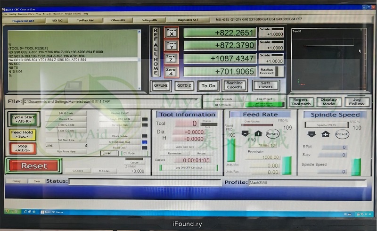Switch to Offsets tab
The height and width of the screenshot is (231, 377).
point(118,20)
